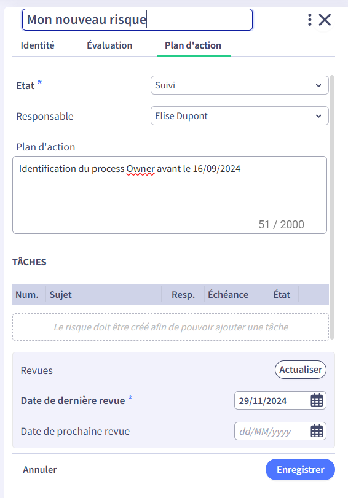Focus the risk title field Mon nouveau risque
Screen dimensions: 348x498
point(137,20)
